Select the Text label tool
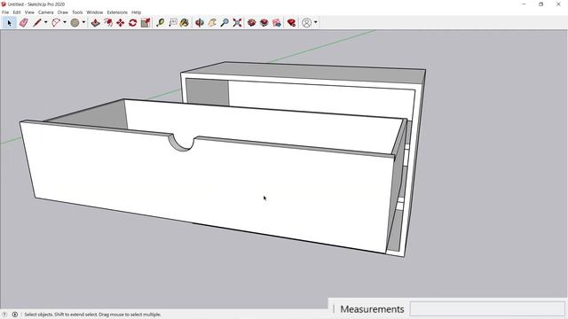 click(x=173, y=23)
